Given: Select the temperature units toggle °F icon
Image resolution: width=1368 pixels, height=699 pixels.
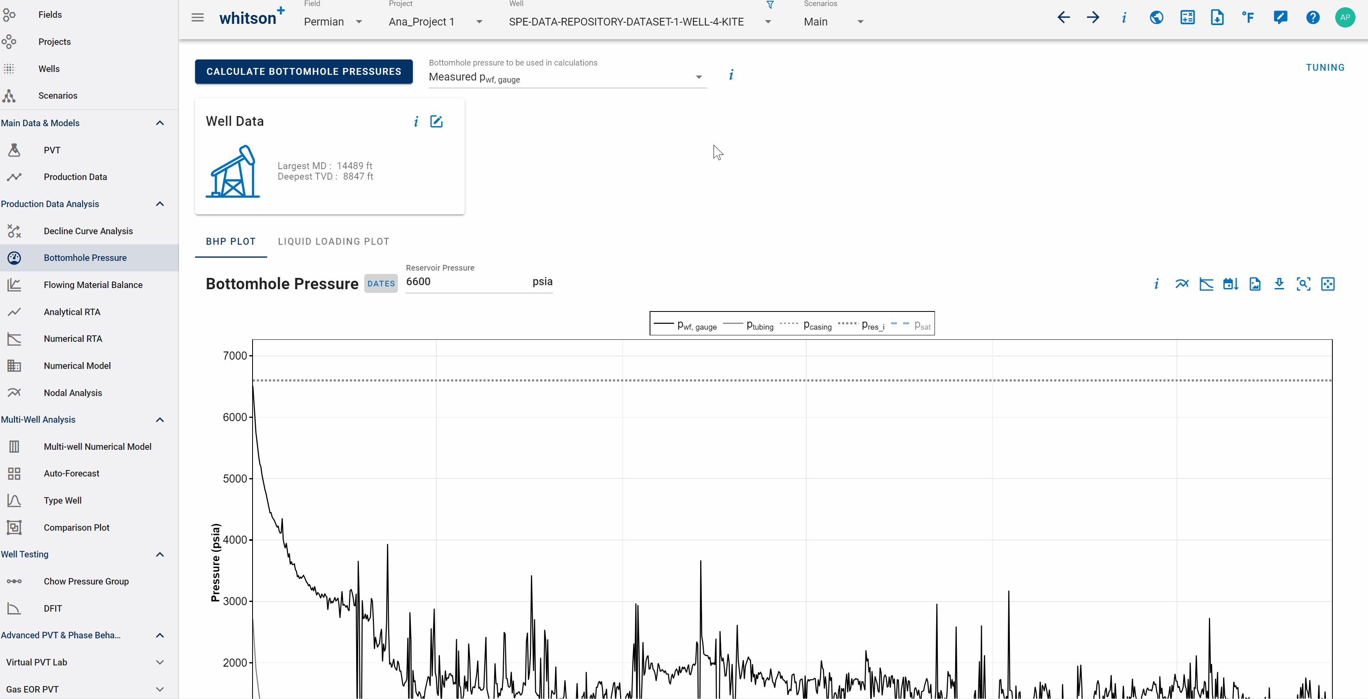Looking at the screenshot, I should [x=1248, y=17].
